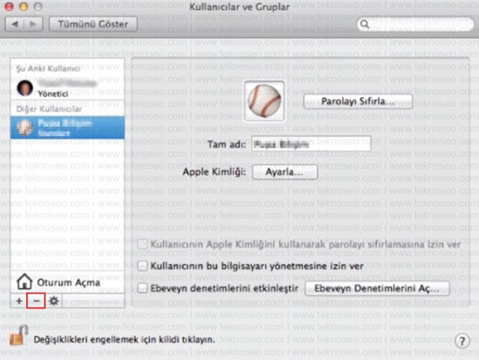Screen dimensions: 479x360
Task: Click the baseball user picture
Action: pos(264,101)
